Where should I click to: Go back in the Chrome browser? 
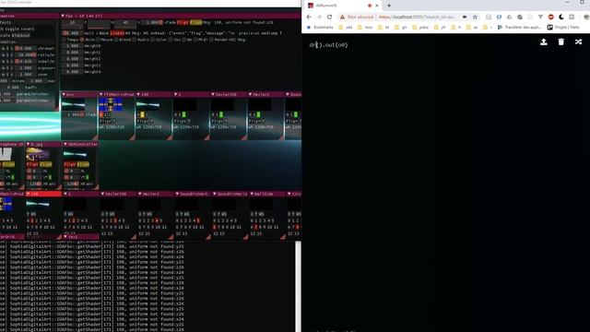tap(309, 17)
